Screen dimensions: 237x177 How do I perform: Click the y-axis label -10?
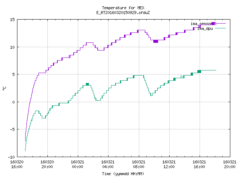tap(11, 157)
